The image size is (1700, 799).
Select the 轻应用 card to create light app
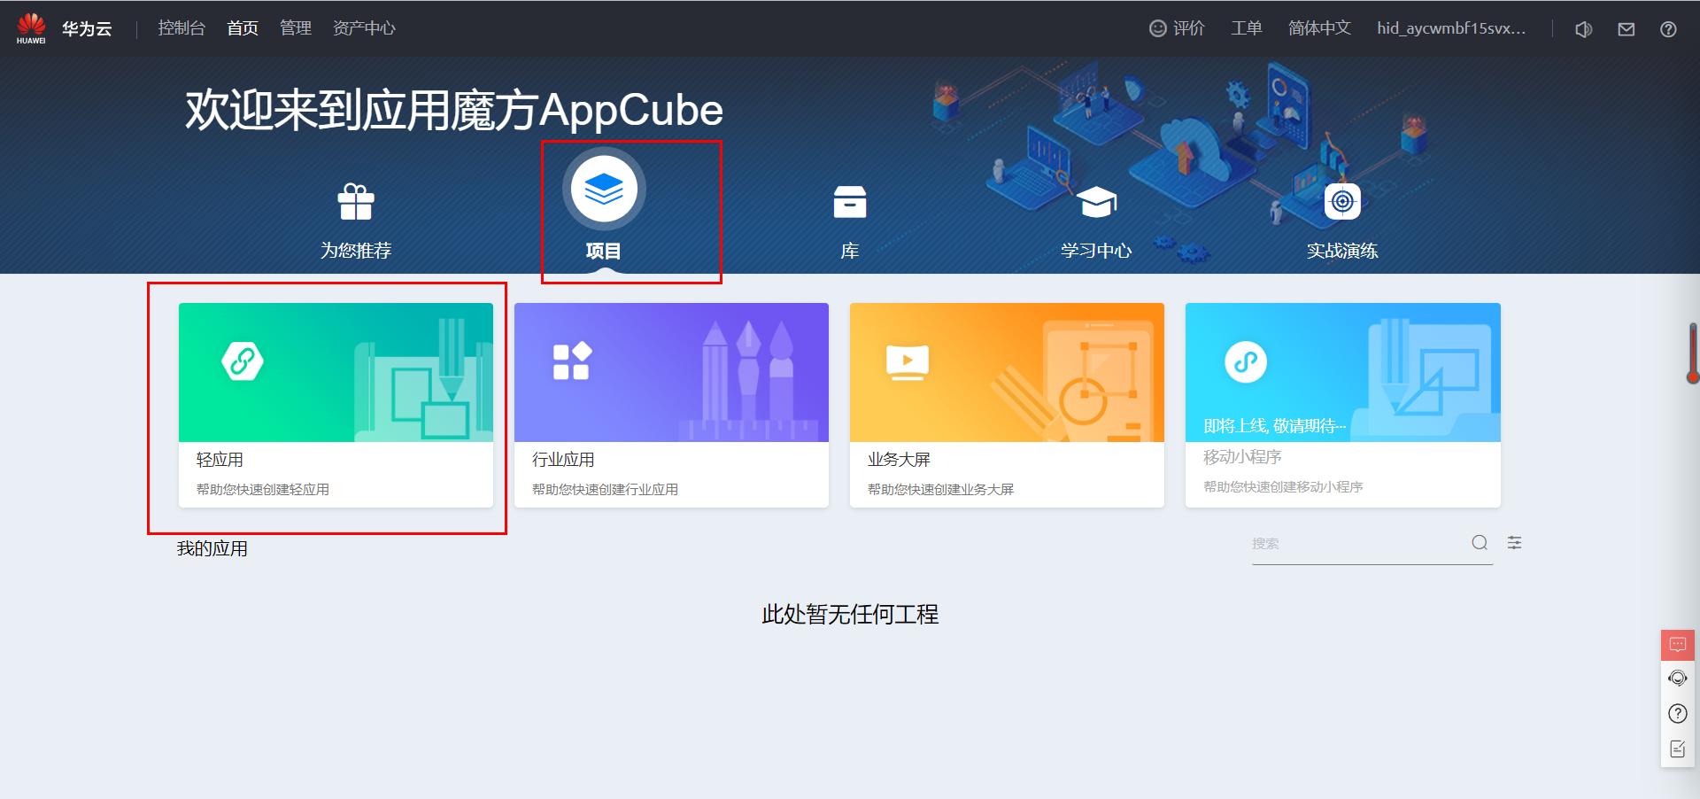[x=336, y=403]
